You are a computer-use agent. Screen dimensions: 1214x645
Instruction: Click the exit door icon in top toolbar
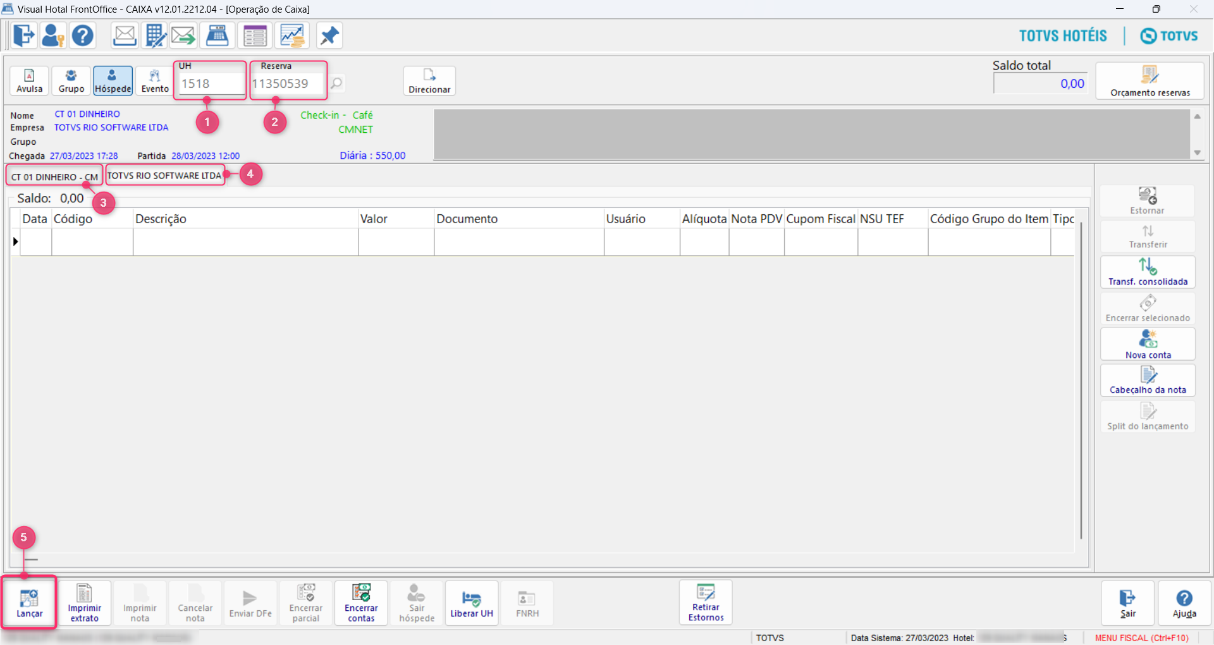point(24,35)
